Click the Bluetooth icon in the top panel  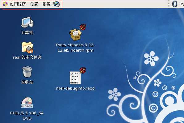tap(175, 4)
